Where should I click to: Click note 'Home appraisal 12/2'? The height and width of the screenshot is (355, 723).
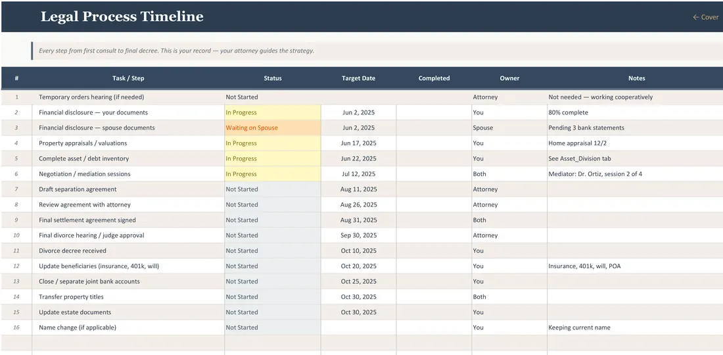[576, 143]
